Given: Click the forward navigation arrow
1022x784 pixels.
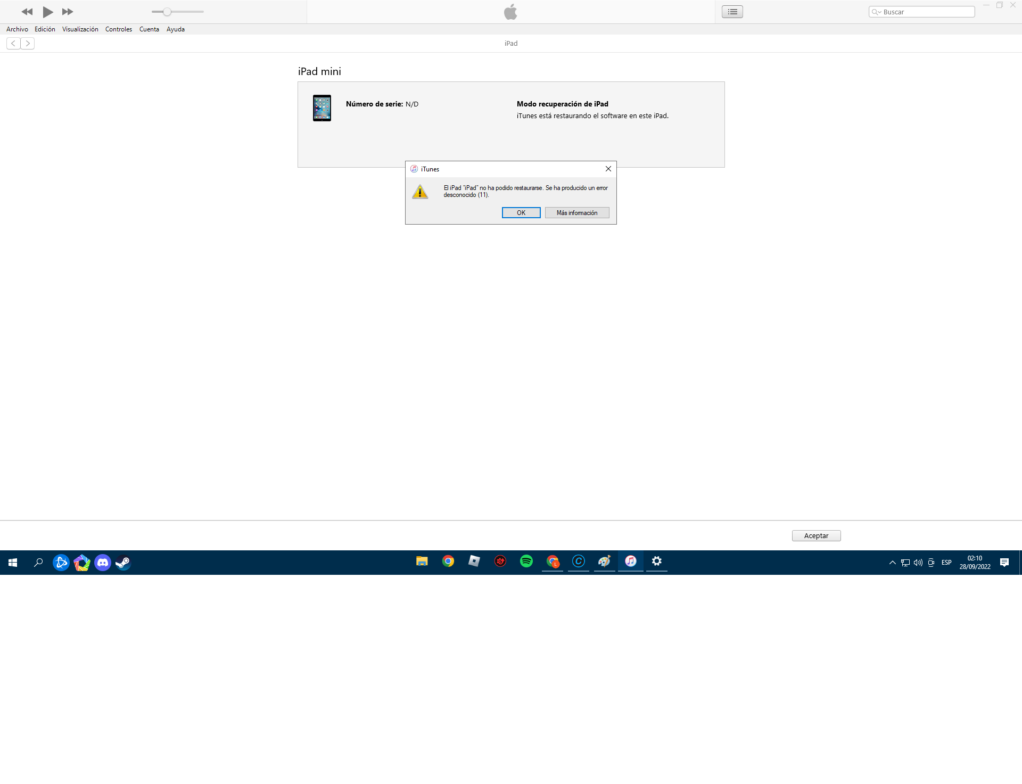Looking at the screenshot, I should pyautogui.click(x=28, y=44).
